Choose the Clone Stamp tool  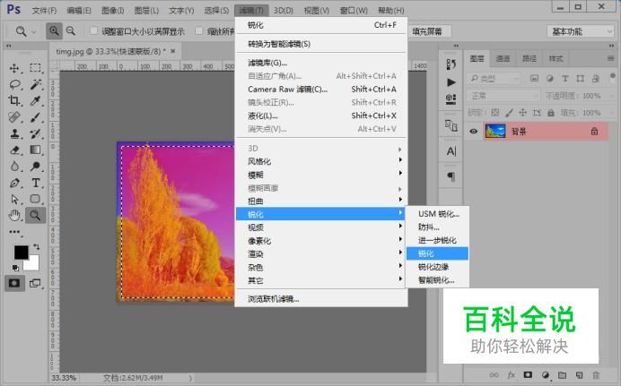point(14,133)
